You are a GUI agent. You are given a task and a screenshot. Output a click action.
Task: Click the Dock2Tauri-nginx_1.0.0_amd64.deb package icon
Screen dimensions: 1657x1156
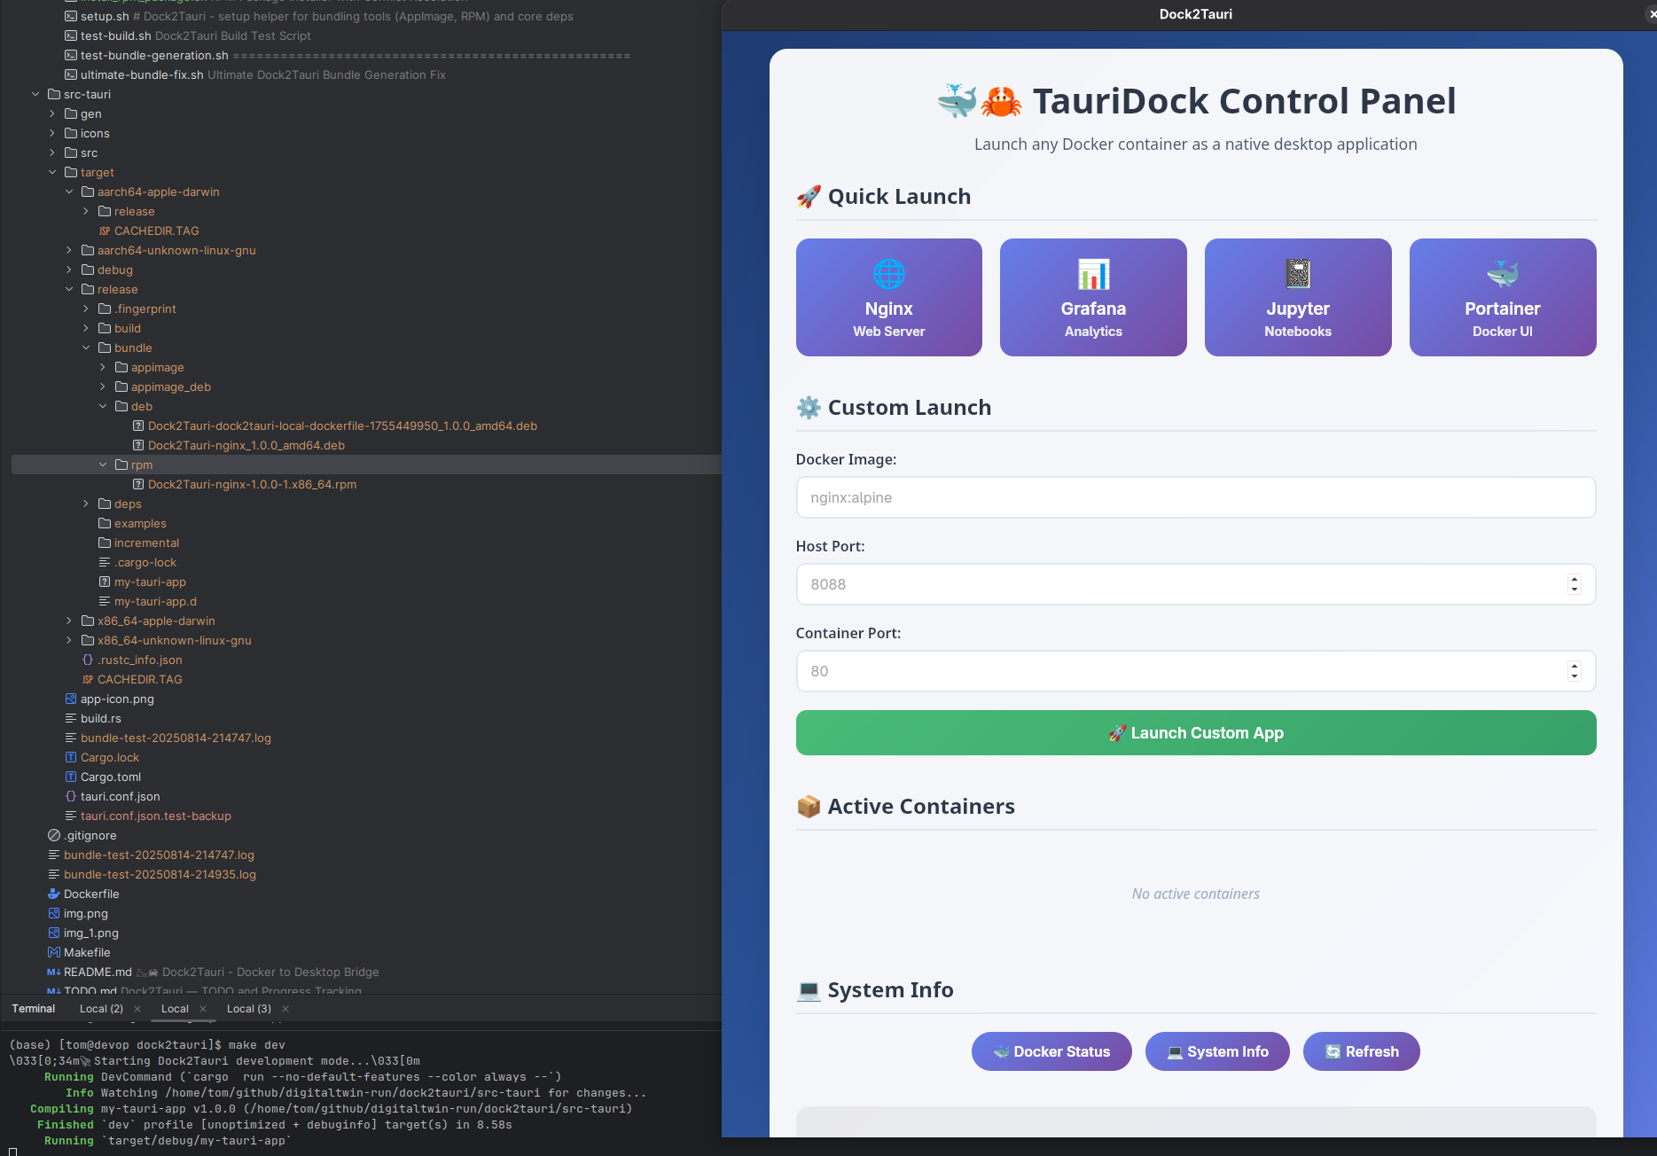tap(137, 445)
